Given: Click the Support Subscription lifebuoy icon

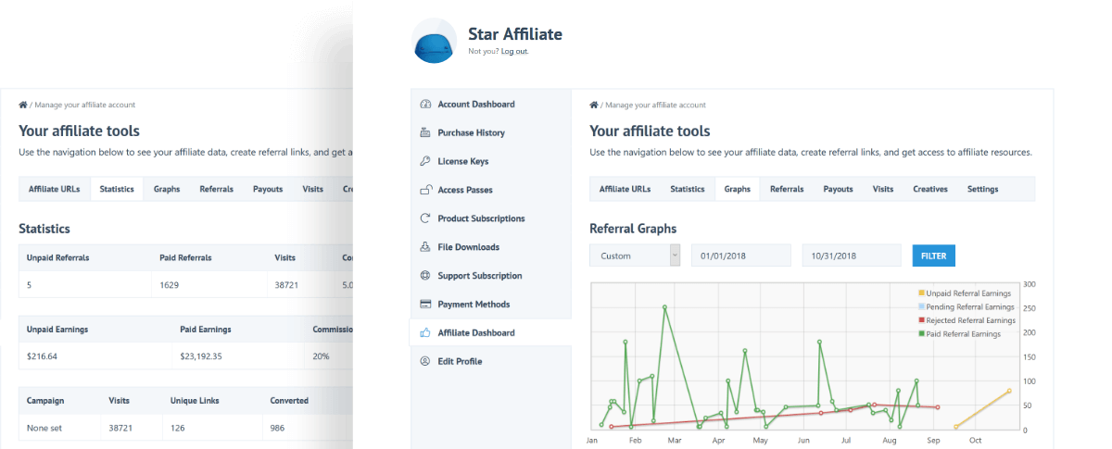Looking at the screenshot, I should coord(425,276).
